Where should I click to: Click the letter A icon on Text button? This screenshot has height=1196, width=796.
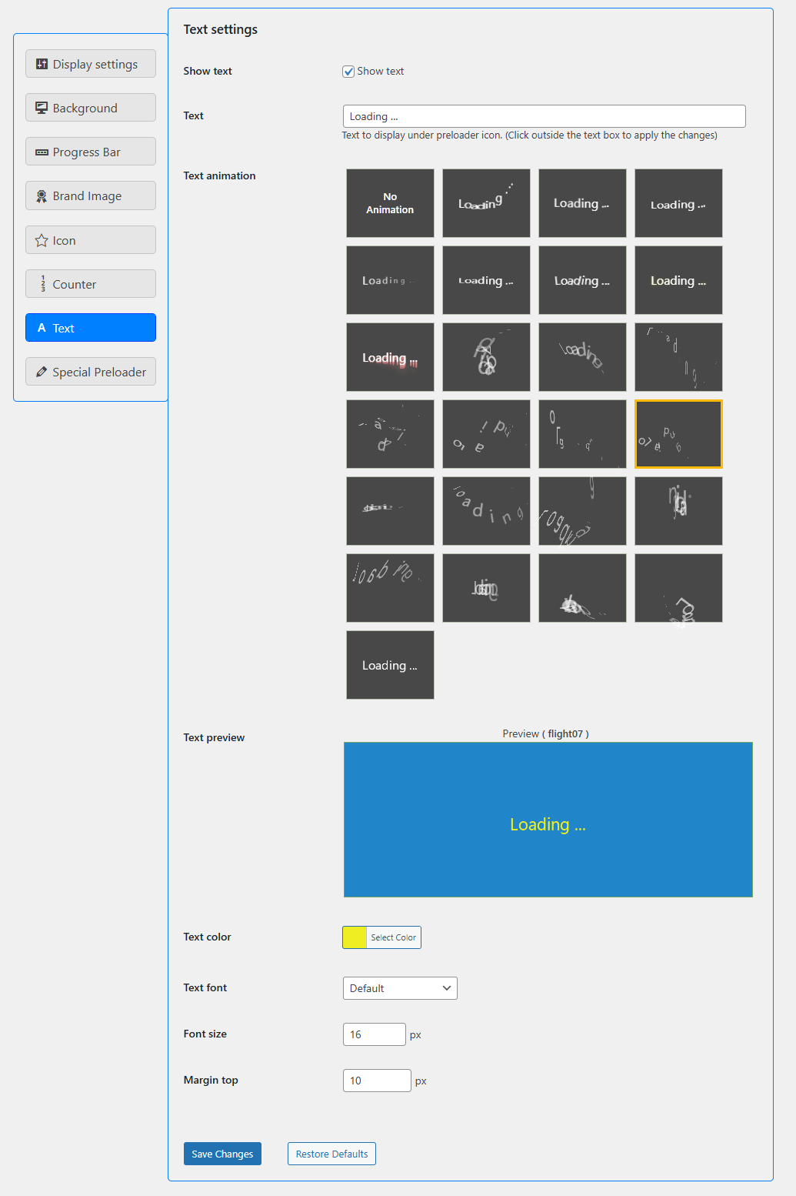42,327
